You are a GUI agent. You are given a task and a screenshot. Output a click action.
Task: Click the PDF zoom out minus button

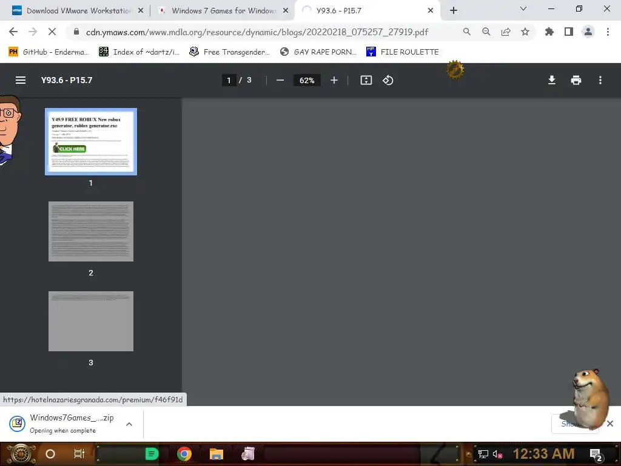280,80
